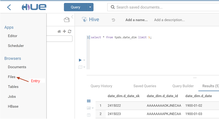219x120 pixels.
Task: Click the home icon in assist panel
Action: click(x=59, y=31)
